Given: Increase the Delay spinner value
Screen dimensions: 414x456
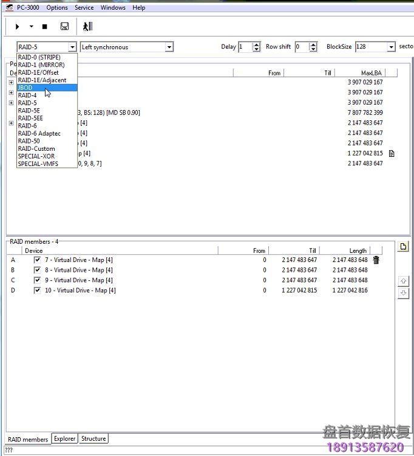Looking at the screenshot, I should pos(256,44).
